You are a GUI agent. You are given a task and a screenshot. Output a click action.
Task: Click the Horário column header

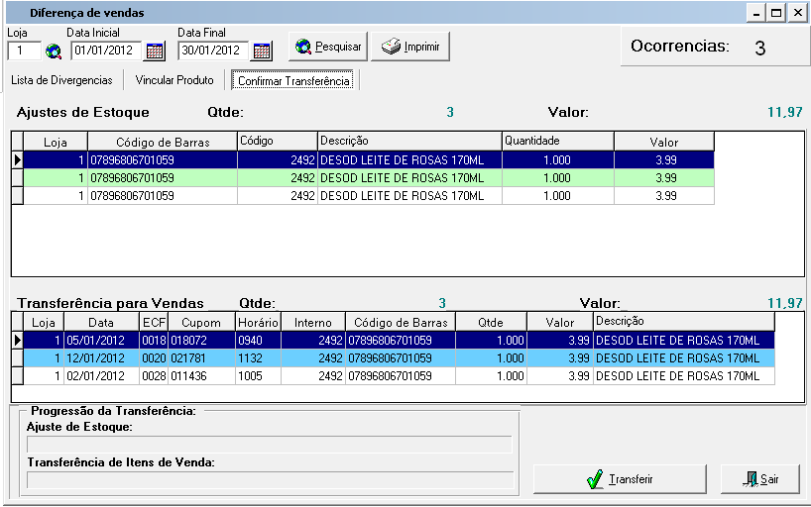pyautogui.click(x=258, y=322)
